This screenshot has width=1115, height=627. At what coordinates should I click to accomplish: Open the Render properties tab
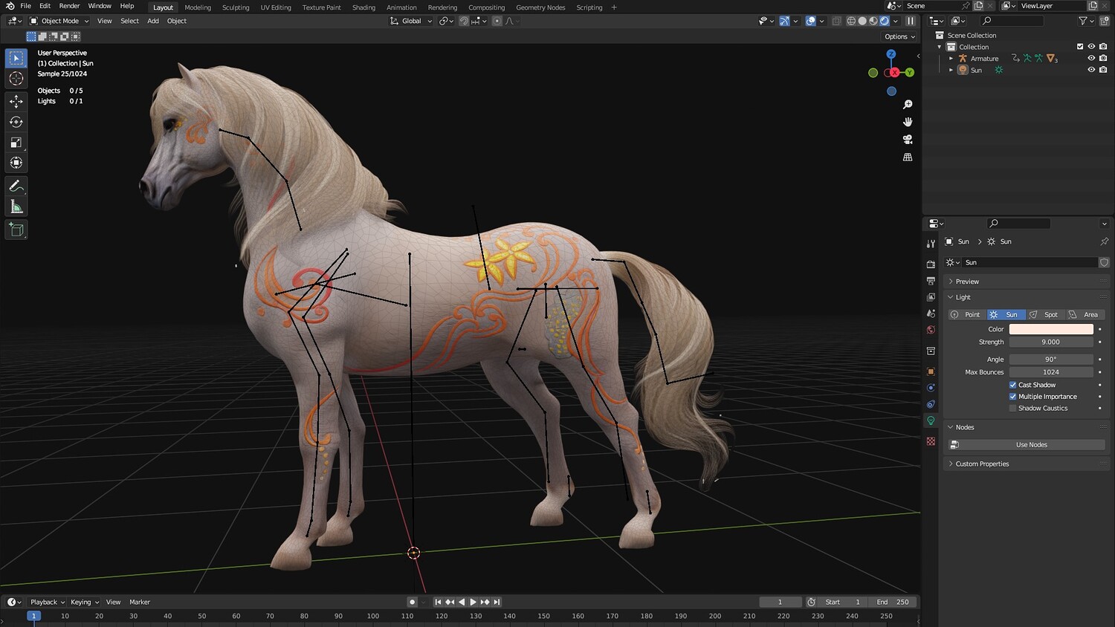tap(931, 264)
